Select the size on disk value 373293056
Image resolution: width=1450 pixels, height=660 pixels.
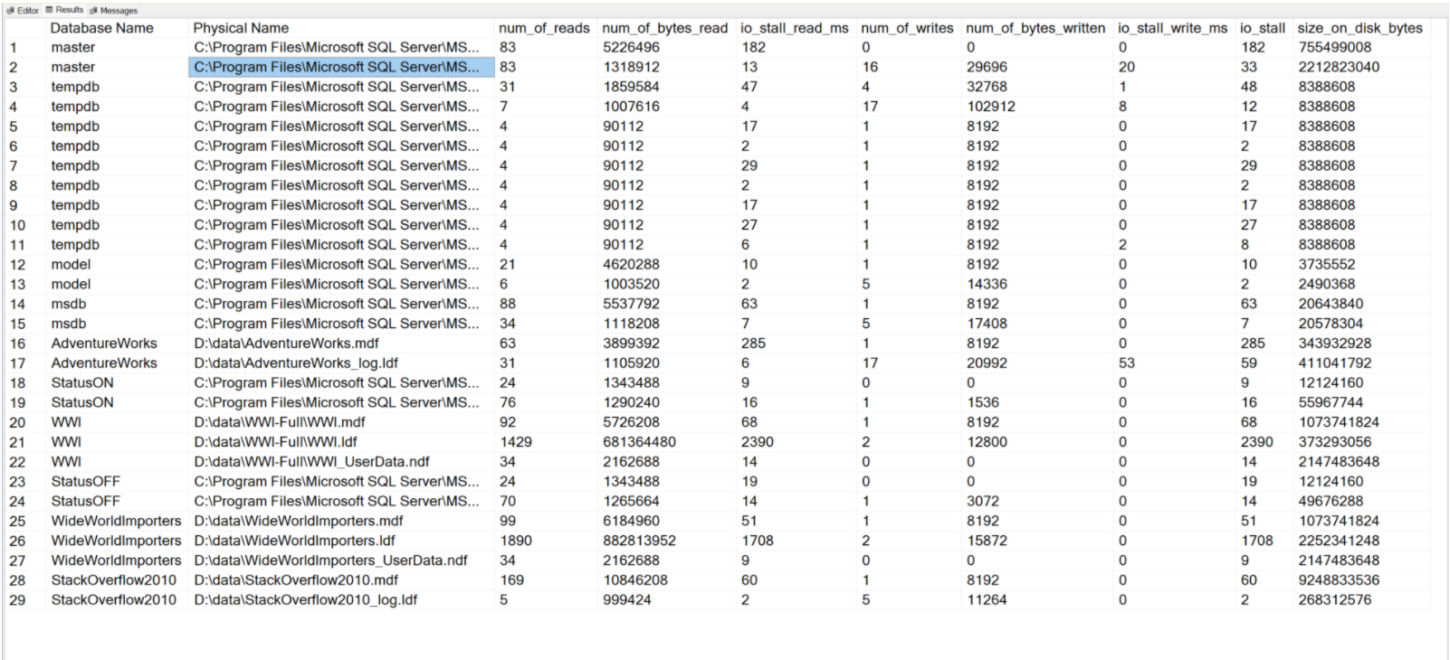[1335, 442]
